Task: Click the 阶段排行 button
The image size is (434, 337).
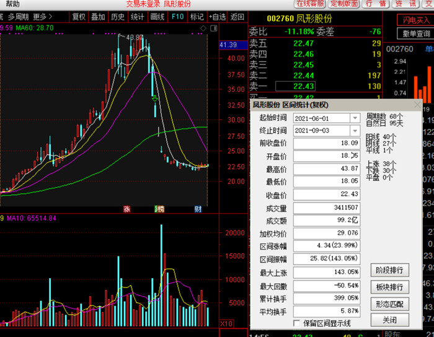Action: pyautogui.click(x=390, y=270)
